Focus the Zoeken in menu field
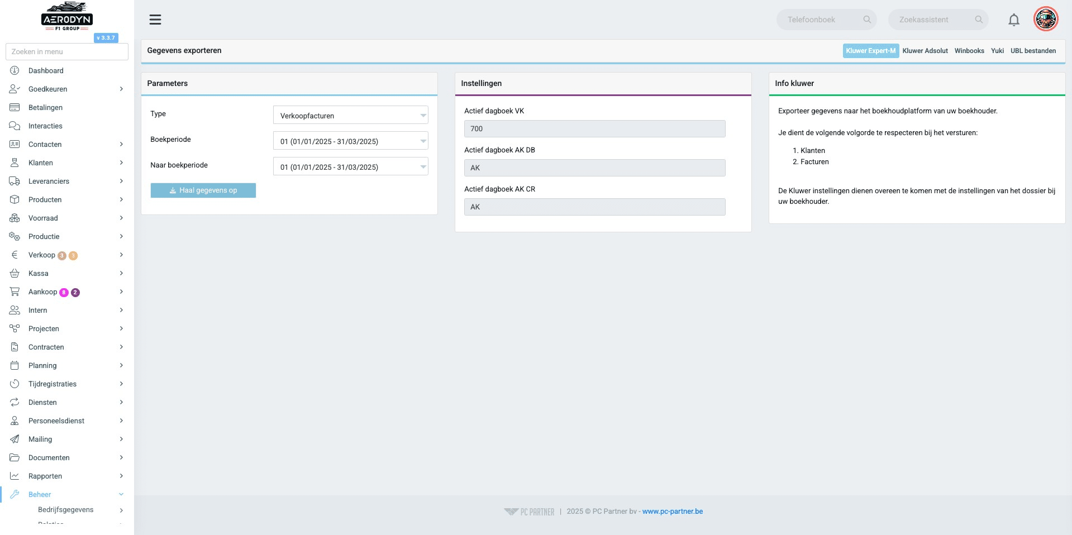Image resolution: width=1072 pixels, height=535 pixels. (67, 51)
